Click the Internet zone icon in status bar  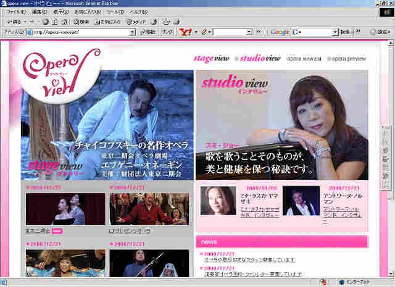(341, 282)
